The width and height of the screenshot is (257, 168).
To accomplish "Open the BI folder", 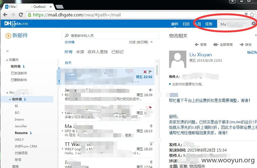I will click(x=16, y=106).
